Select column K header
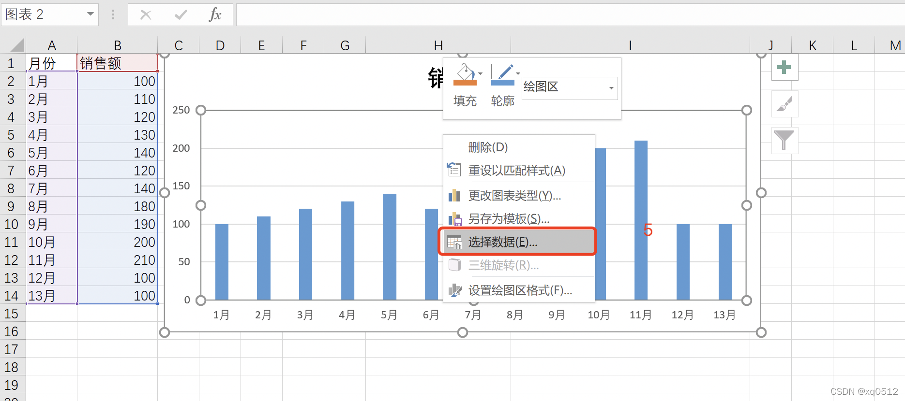905x401 pixels. click(x=813, y=45)
